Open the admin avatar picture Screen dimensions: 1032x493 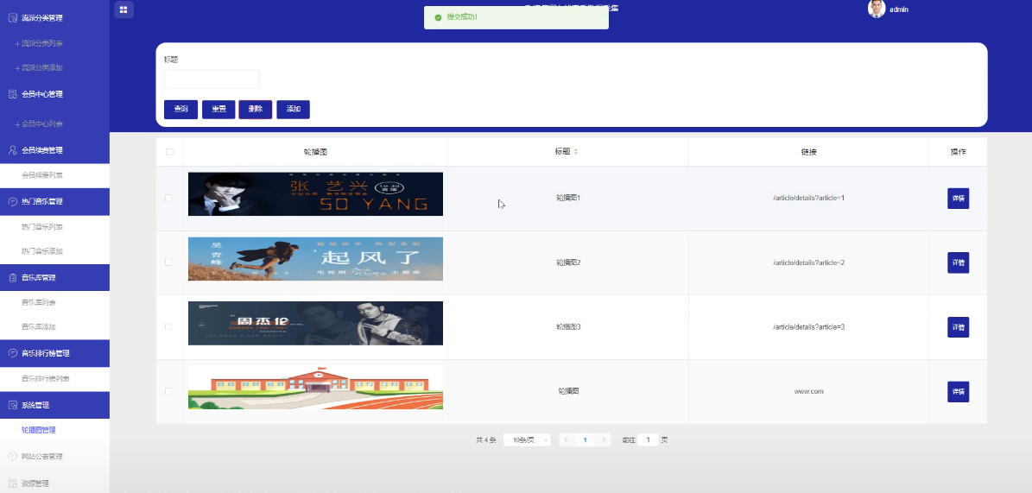877,9
